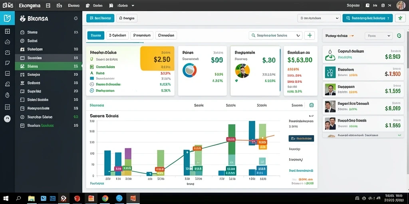
Task: Open the Windows Start menu
Action: [5, 198]
